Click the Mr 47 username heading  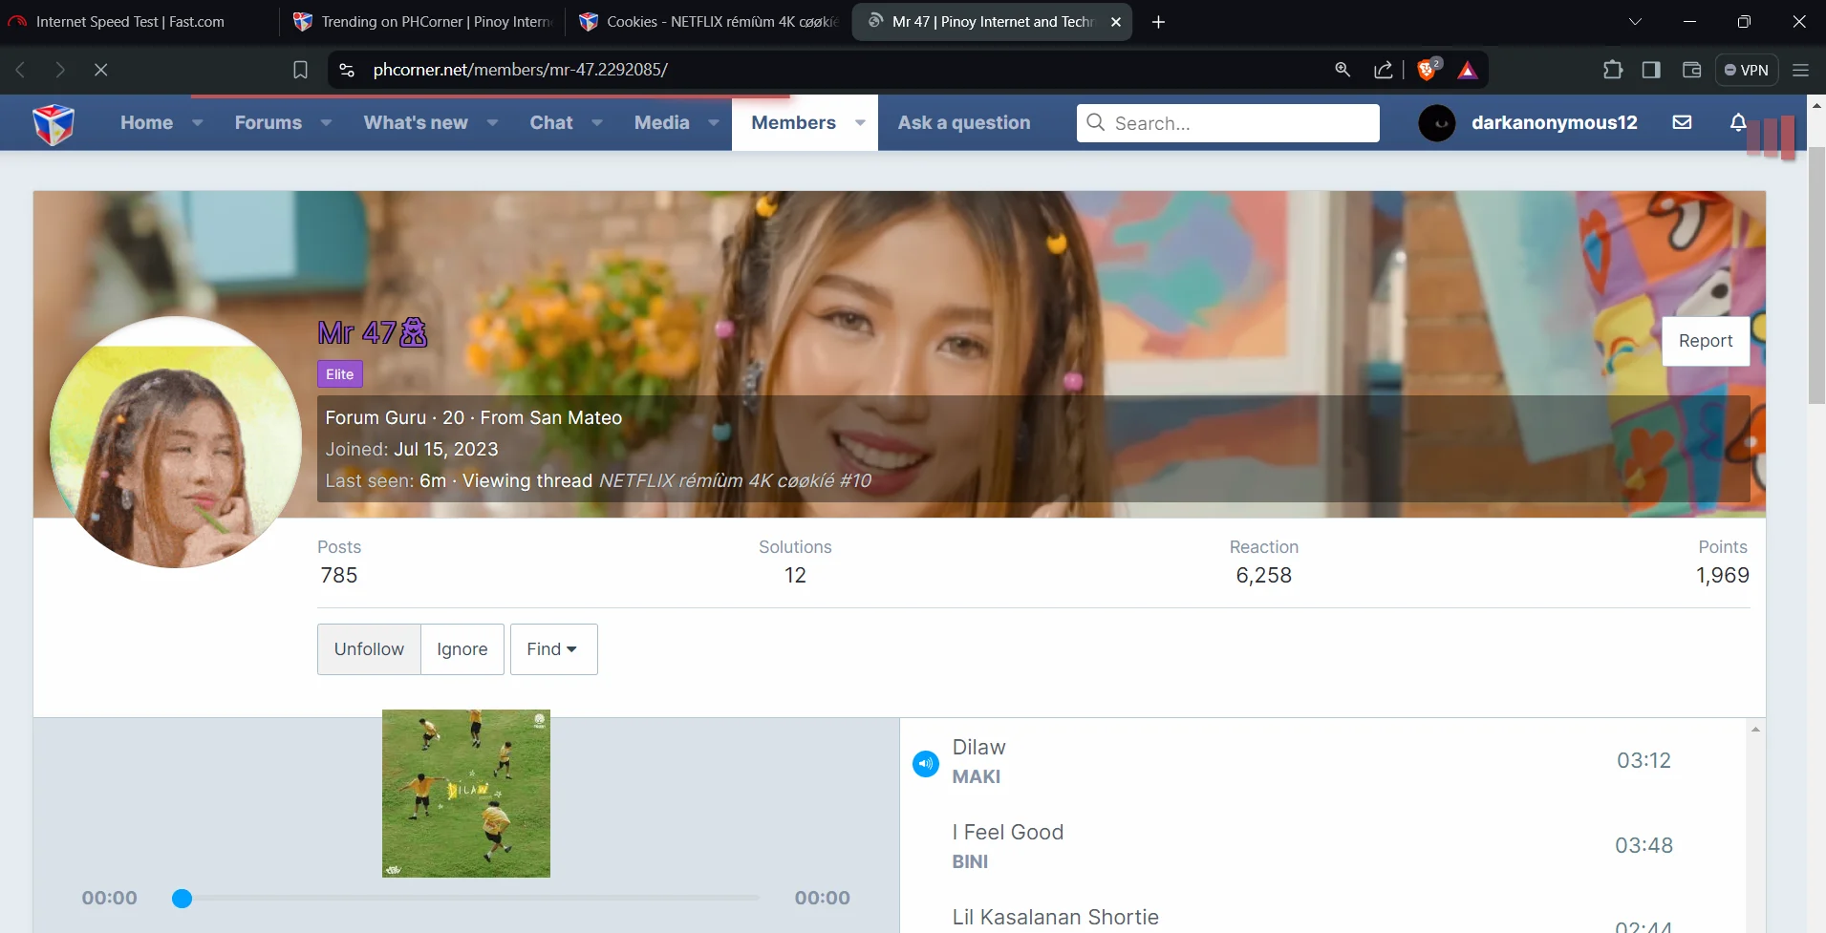tap(373, 332)
